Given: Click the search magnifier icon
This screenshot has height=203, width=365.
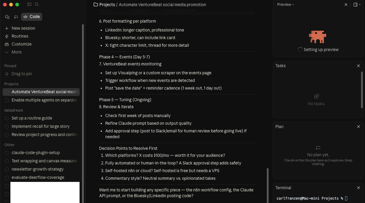Looking at the screenshot, I should (37, 5).
